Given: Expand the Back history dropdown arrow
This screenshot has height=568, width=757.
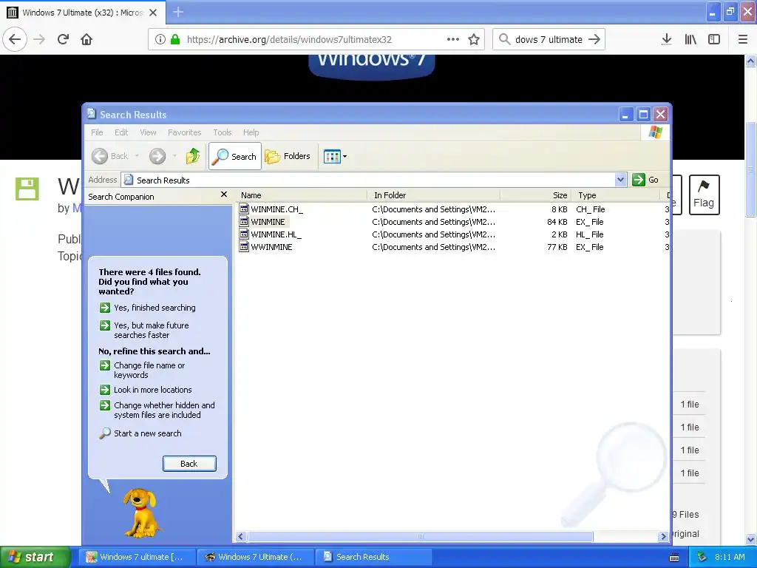Looking at the screenshot, I should [x=137, y=156].
